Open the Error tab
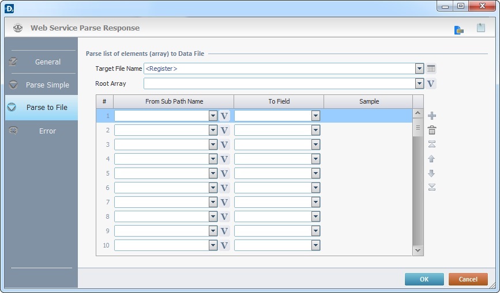 tap(42, 131)
